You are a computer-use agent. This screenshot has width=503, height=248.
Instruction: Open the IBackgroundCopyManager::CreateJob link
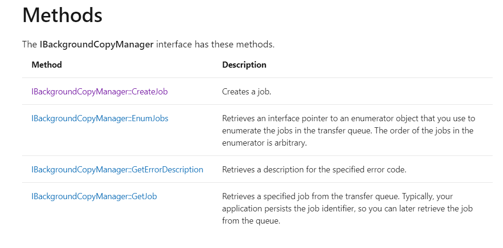[x=99, y=92]
